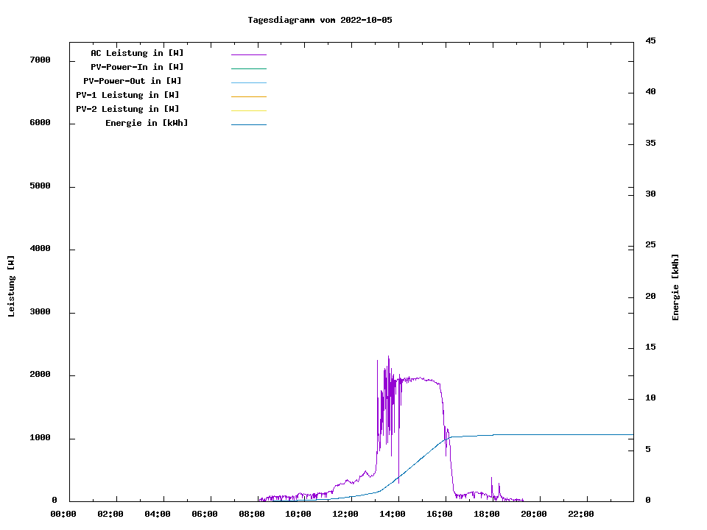Click the right axis title "Energie [kWh]"
Viewport: 707px width, 530px height.
[676, 287]
